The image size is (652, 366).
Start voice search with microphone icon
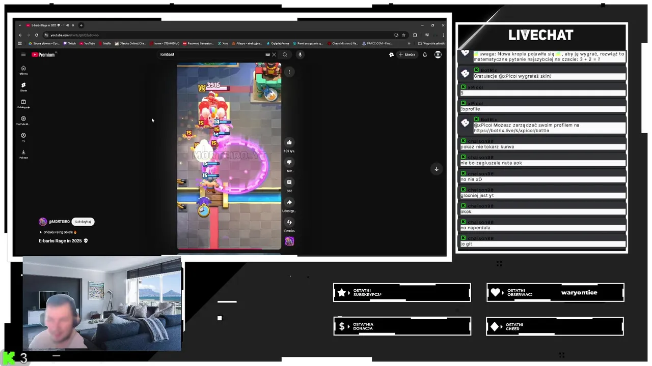click(x=300, y=54)
